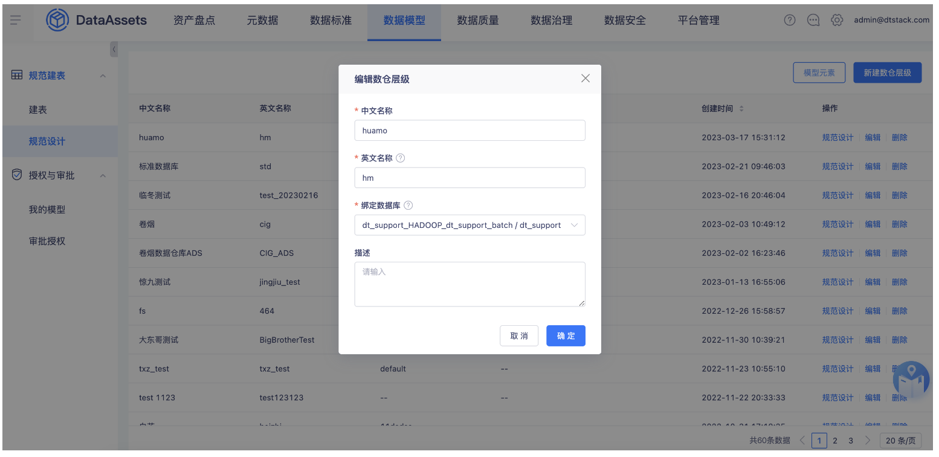Click 编辑 link in 标准数据库 row
Image resolution: width=939 pixels, height=457 pixels.
coord(873,166)
